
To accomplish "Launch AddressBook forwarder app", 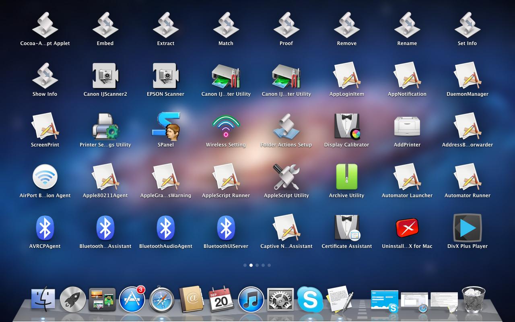I will (x=468, y=126).
